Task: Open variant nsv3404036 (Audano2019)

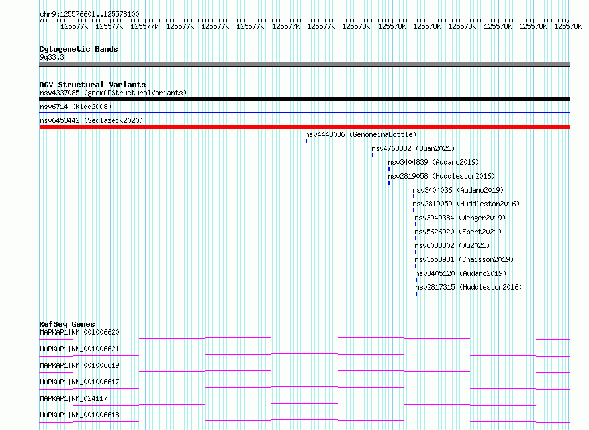Action: point(458,190)
